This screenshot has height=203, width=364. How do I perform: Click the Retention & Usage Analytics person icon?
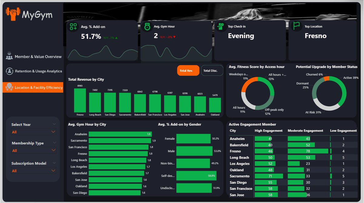[x=10, y=71]
